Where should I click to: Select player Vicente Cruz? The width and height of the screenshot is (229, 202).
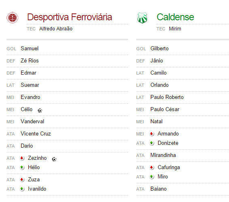click(36, 133)
